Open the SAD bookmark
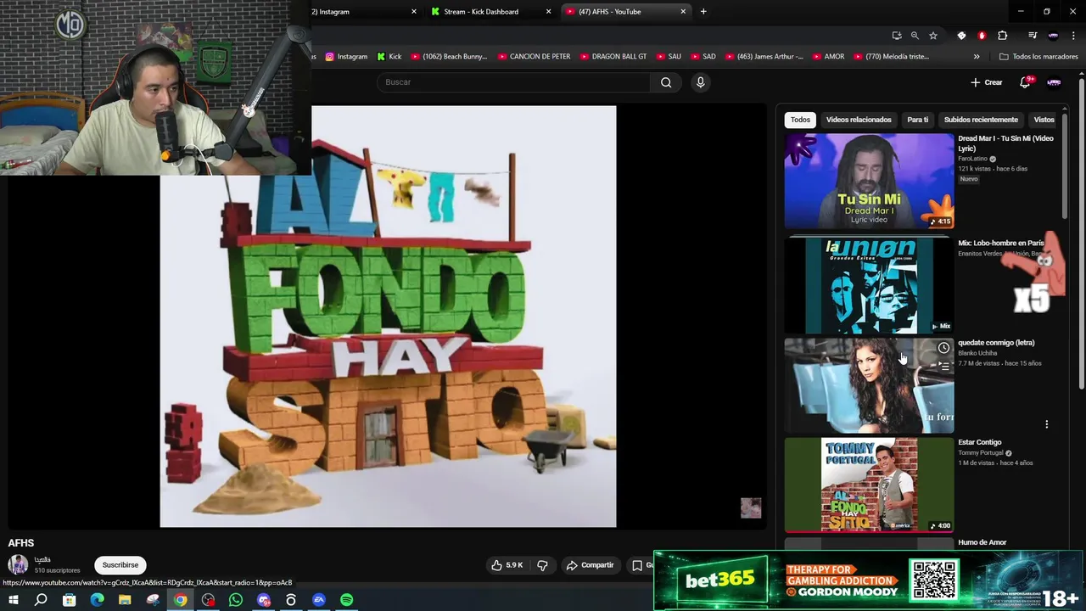 click(x=703, y=57)
